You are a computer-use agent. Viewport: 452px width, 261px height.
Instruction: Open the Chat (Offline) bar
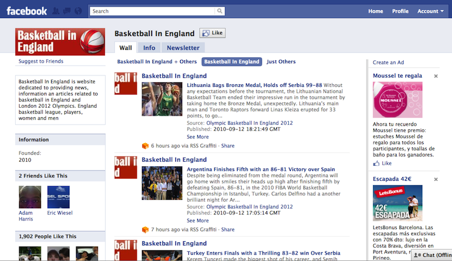[432, 255]
